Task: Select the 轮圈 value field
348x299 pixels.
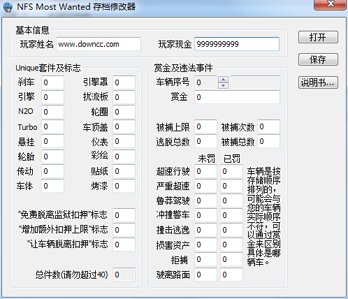Action: point(124,112)
